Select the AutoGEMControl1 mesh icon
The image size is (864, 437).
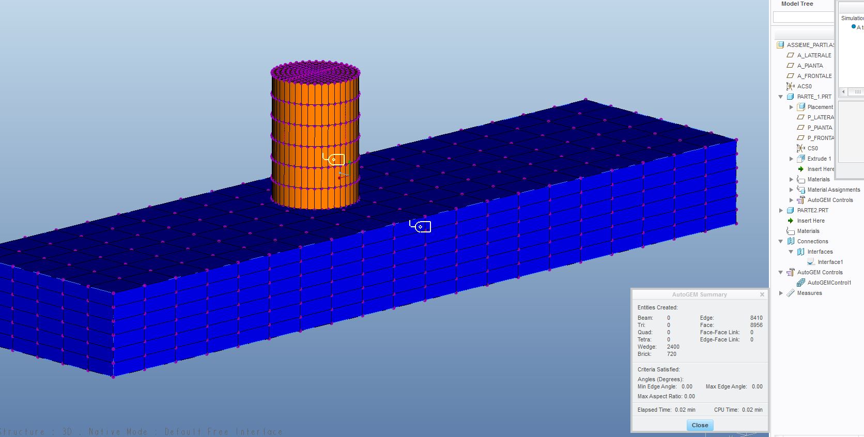tap(801, 283)
